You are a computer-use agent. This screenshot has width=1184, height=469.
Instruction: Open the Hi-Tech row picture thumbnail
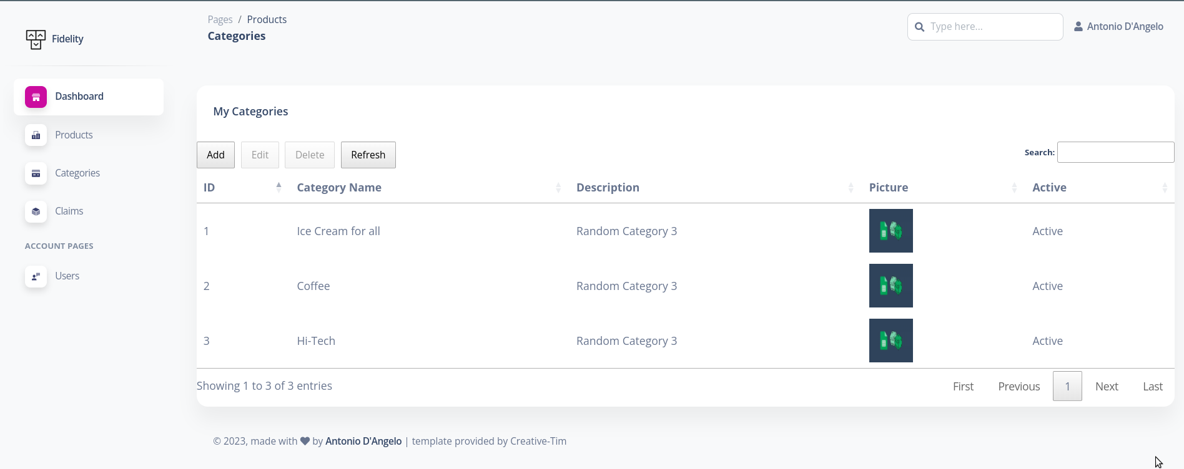pos(891,341)
